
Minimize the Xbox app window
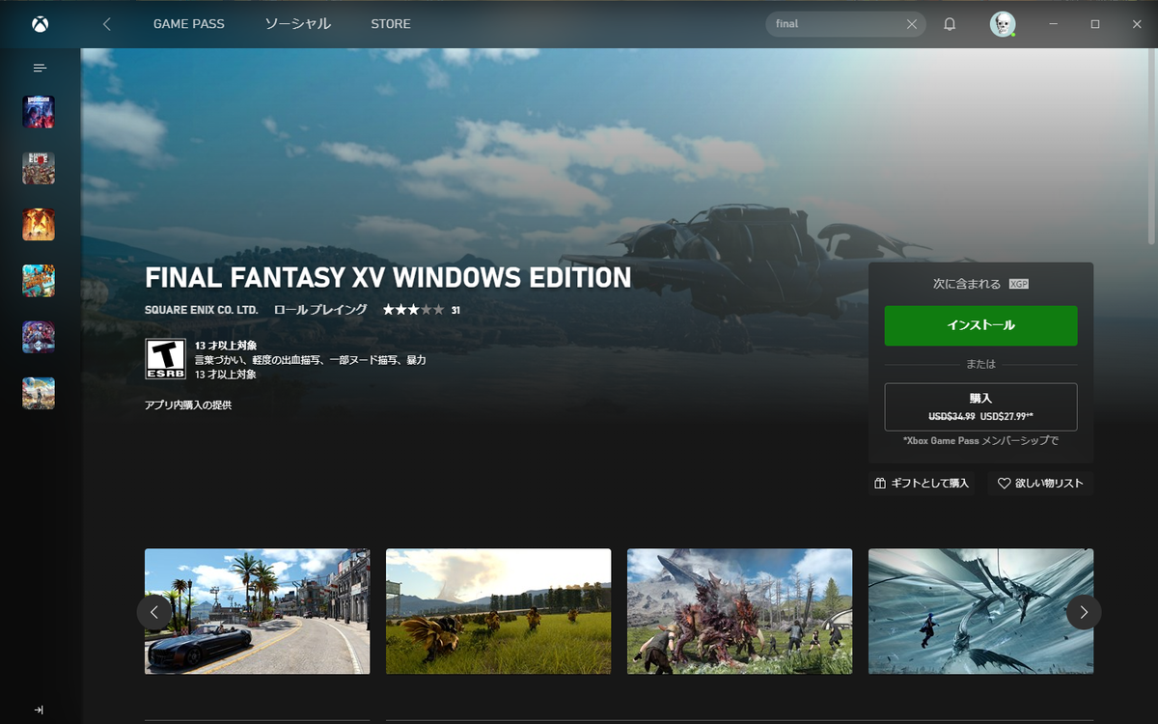(1053, 24)
